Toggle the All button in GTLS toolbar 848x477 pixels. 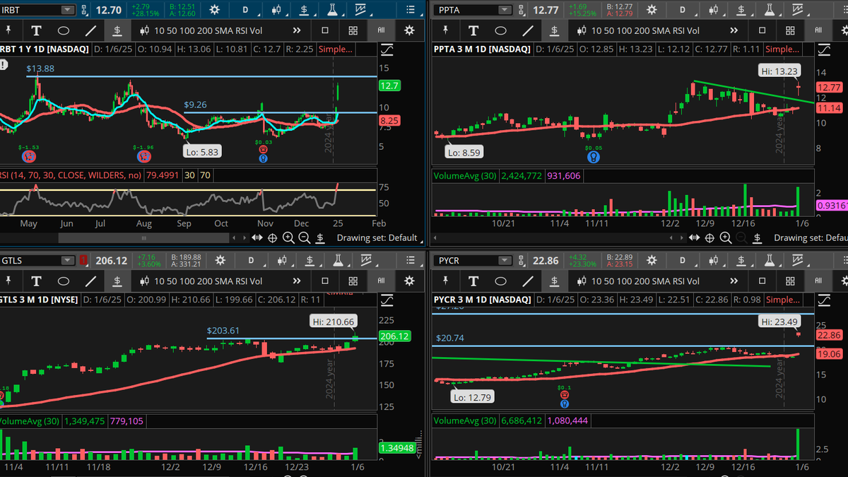pos(381,281)
